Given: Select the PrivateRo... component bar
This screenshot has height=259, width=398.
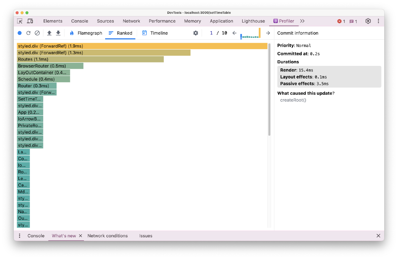Looking at the screenshot, I should pyautogui.click(x=30, y=126).
